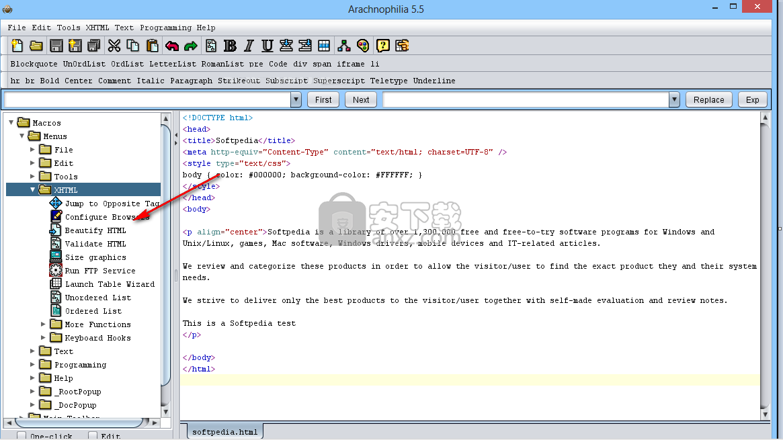783x440 pixels.
Task: Click the First search button
Action: 323,100
